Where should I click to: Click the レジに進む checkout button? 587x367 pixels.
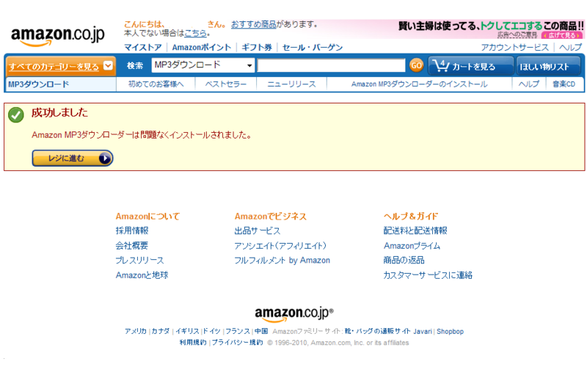[x=72, y=158]
